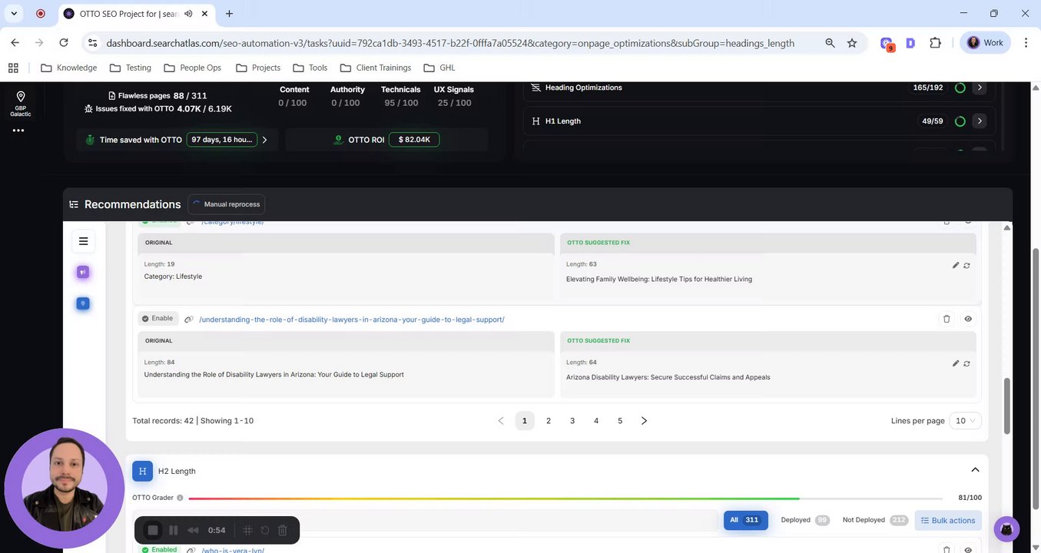
Task: Regenerate the Elevating Family Wellbeing suggestion
Action: point(966,265)
